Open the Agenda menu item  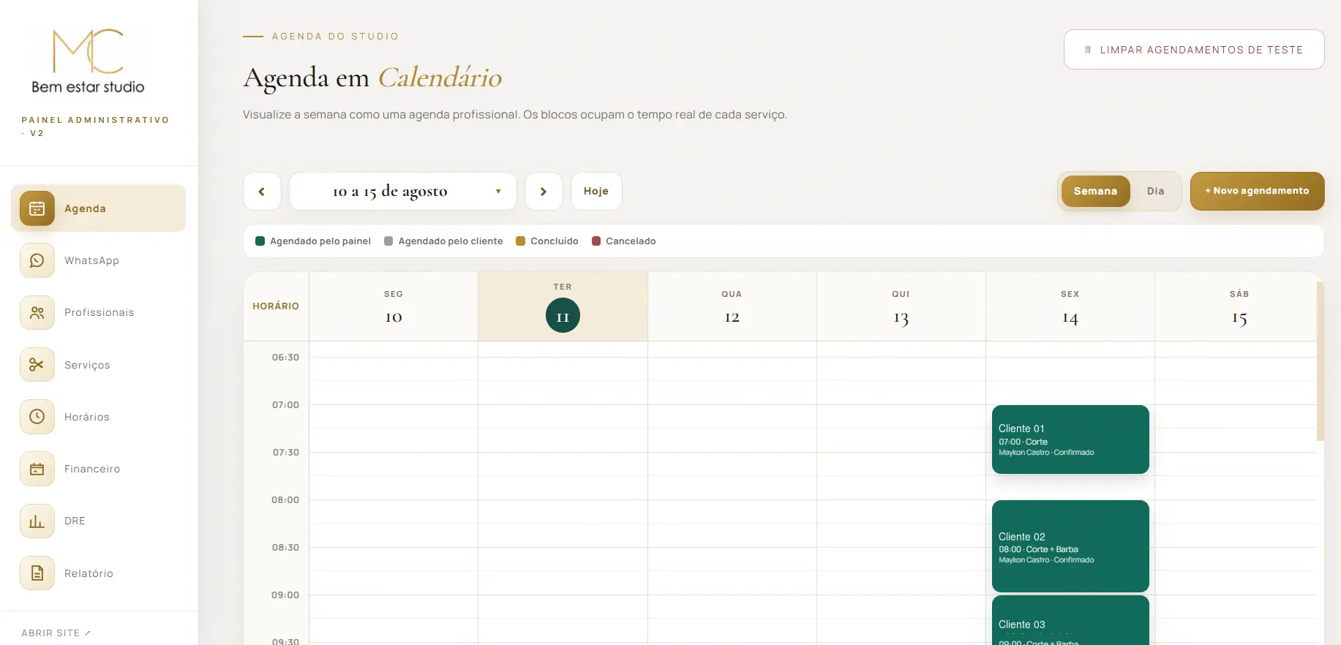(98, 208)
